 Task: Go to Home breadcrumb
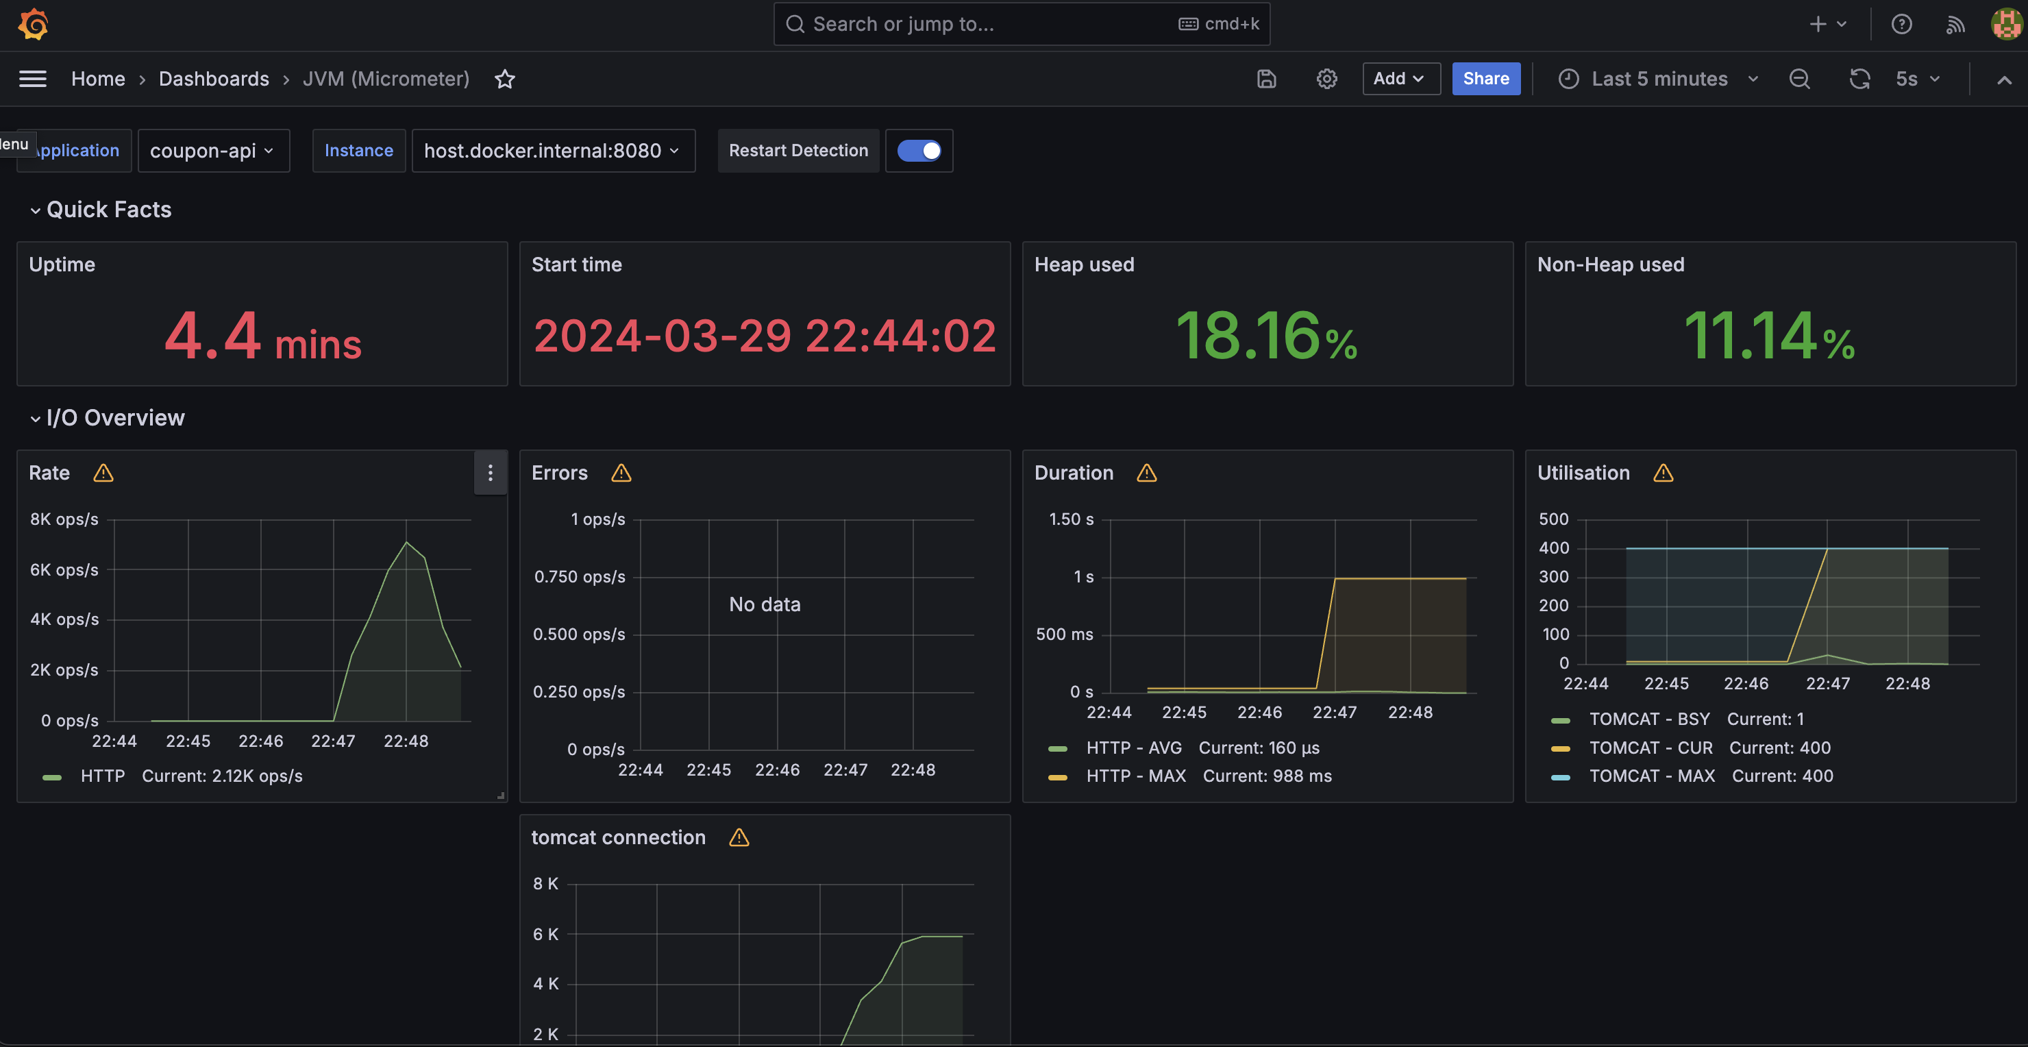click(97, 79)
